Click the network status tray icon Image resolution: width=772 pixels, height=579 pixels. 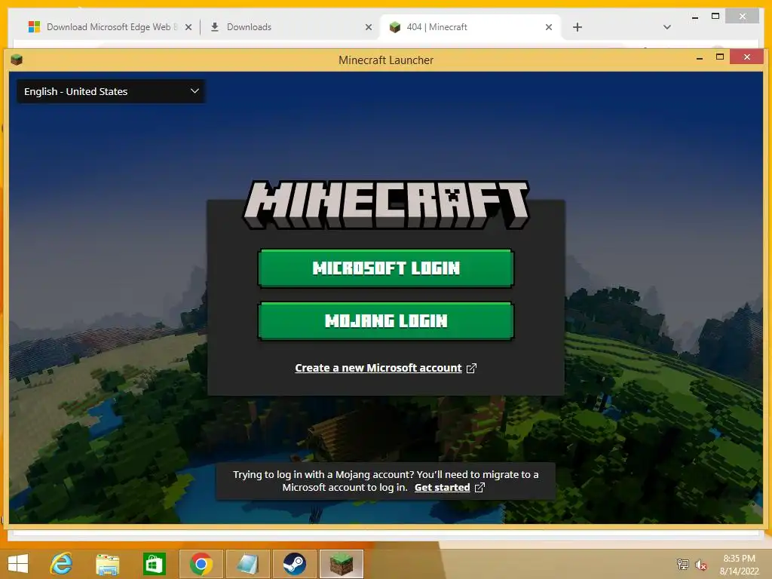click(682, 564)
